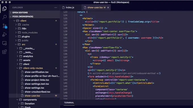This screenshot has height=108, width=193.
Task: Open the Extensions view icon
Action: tap(5, 52)
